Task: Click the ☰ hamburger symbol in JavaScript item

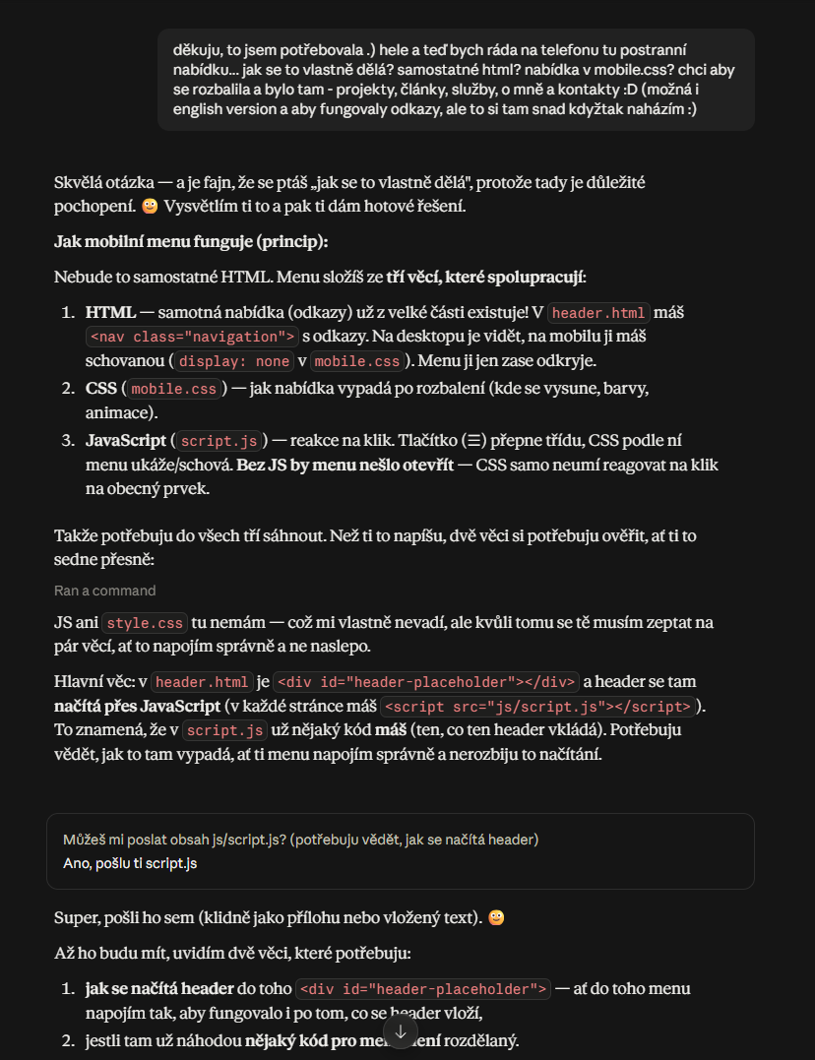Action: [474, 441]
